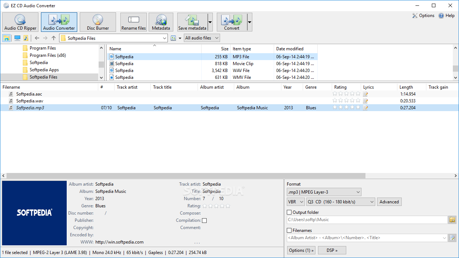Open Help from the top right

pyautogui.click(x=446, y=16)
